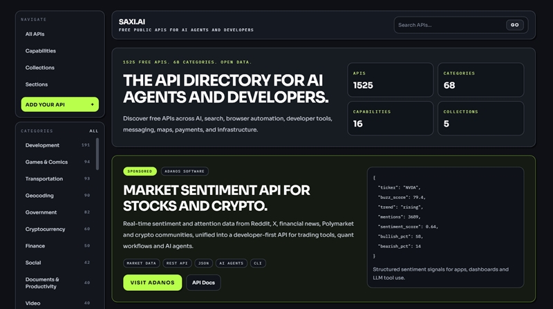Select Sections in the navigation panel
This screenshot has height=309, width=553.
37,84
